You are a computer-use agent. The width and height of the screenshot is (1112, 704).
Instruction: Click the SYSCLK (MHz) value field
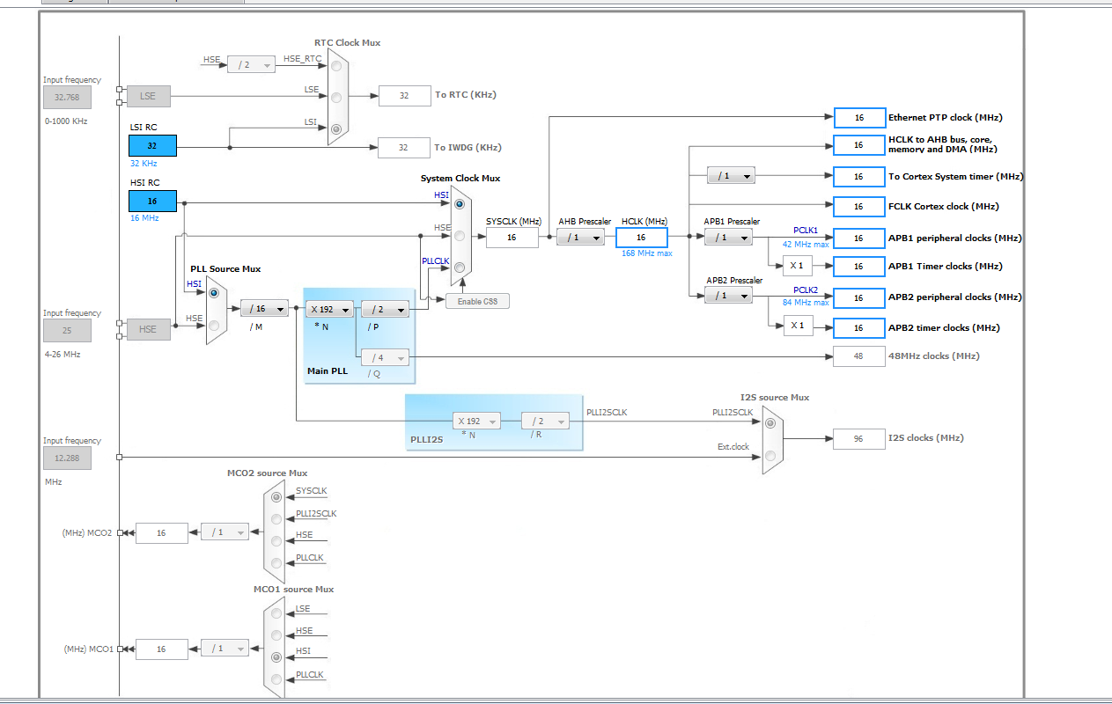512,238
